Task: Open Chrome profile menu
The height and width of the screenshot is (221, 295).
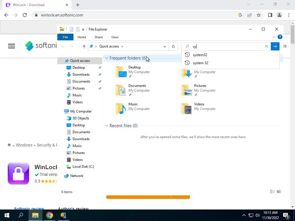Action: coord(279,15)
